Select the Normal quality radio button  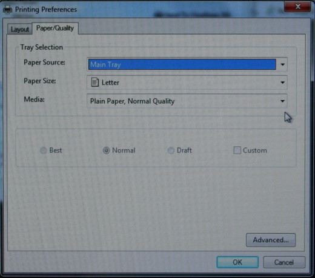pyautogui.click(x=106, y=151)
